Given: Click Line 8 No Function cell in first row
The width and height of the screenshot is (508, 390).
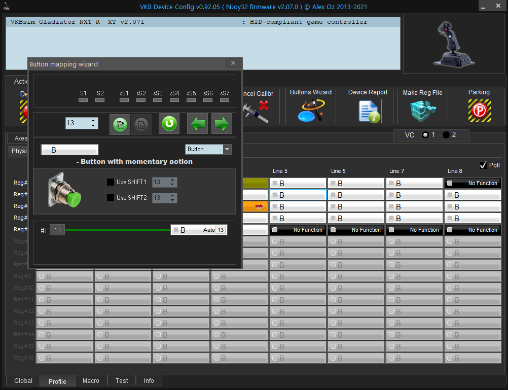Looking at the screenshot, I should click(x=473, y=183).
